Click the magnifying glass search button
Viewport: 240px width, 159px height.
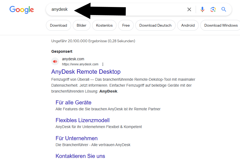point(224,9)
